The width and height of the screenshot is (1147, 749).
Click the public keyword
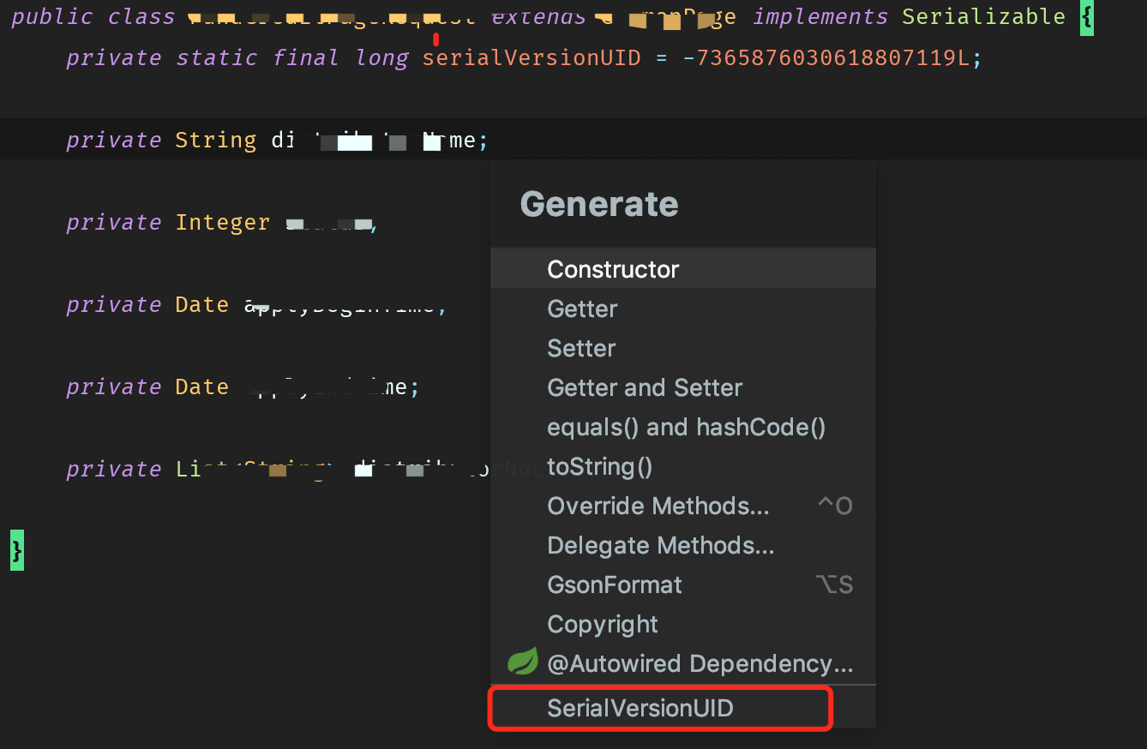pos(53,16)
